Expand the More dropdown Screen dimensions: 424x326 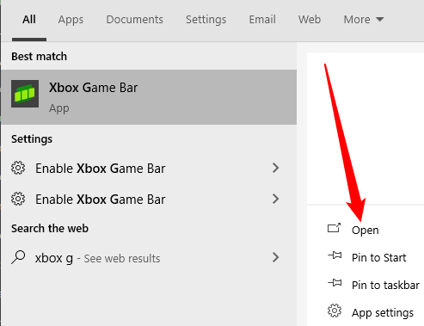(364, 20)
